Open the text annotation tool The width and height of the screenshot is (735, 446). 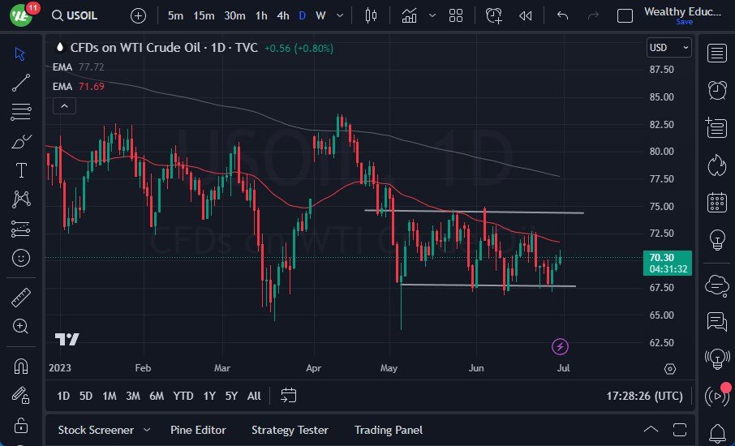(x=21, y=170)
